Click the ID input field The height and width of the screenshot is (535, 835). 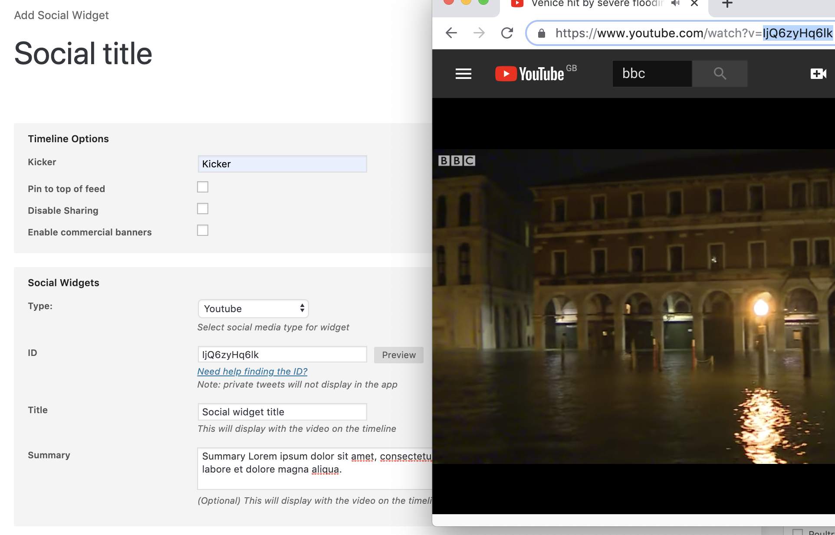pyautogui.click(x=282, y=355)
